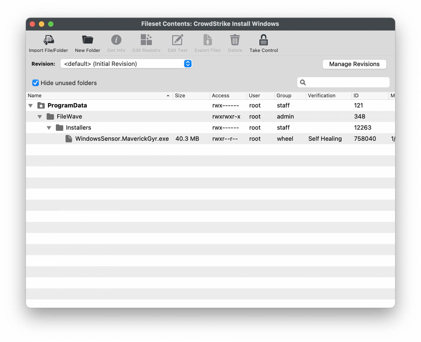
Task: Select the WindowsSensor.MaverickGyr.exe file name
Action: (x=122, y=139)
